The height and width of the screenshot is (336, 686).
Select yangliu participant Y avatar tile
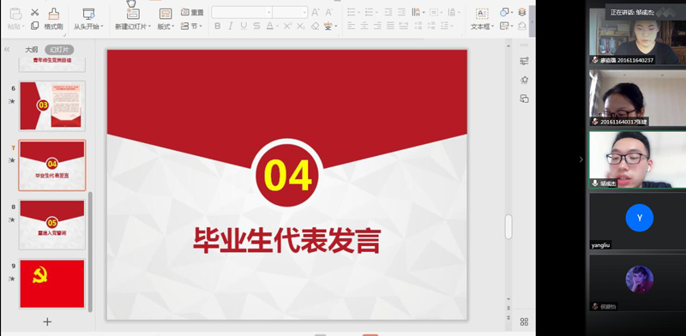pos(639,218)
